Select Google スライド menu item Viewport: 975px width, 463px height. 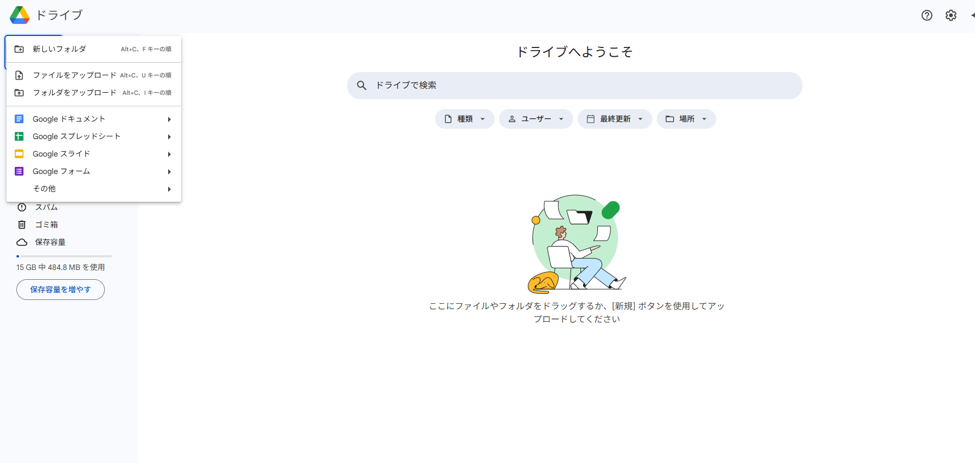pos(94,154)
